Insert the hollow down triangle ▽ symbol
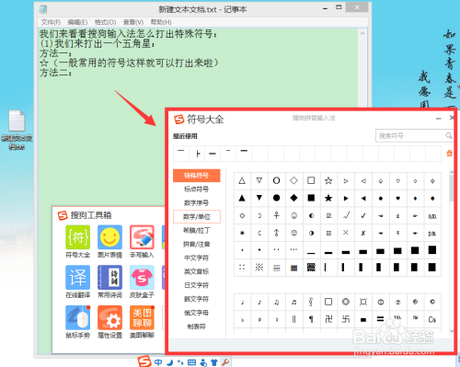The height and width of the screenshot is (367, 460). (259, 180)
